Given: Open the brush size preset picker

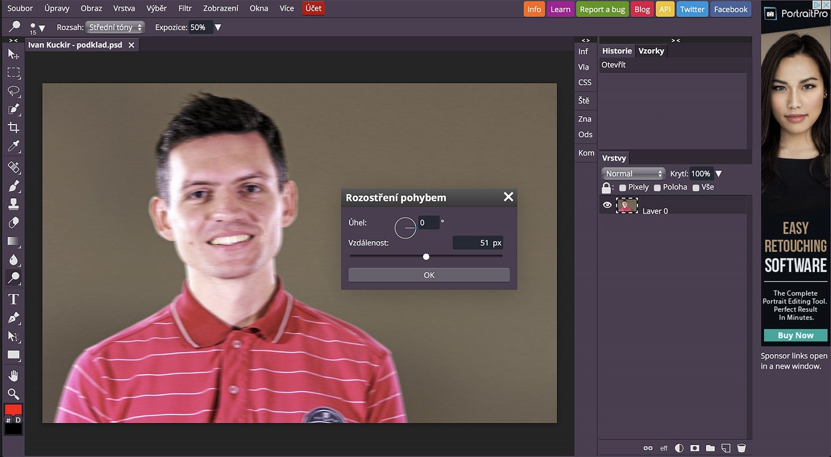Looking at the screenshot, I should pyautogui.click(x=37, y=28).
